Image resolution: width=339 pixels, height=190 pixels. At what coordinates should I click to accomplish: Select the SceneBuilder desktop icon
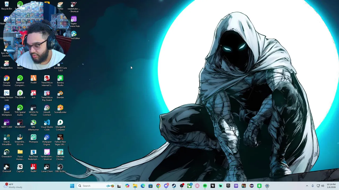coord(60,109)
